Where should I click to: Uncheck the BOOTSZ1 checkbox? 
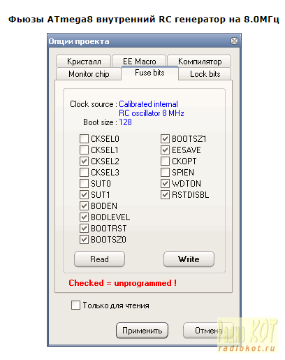pyautogui.click(x=165, y=138)
